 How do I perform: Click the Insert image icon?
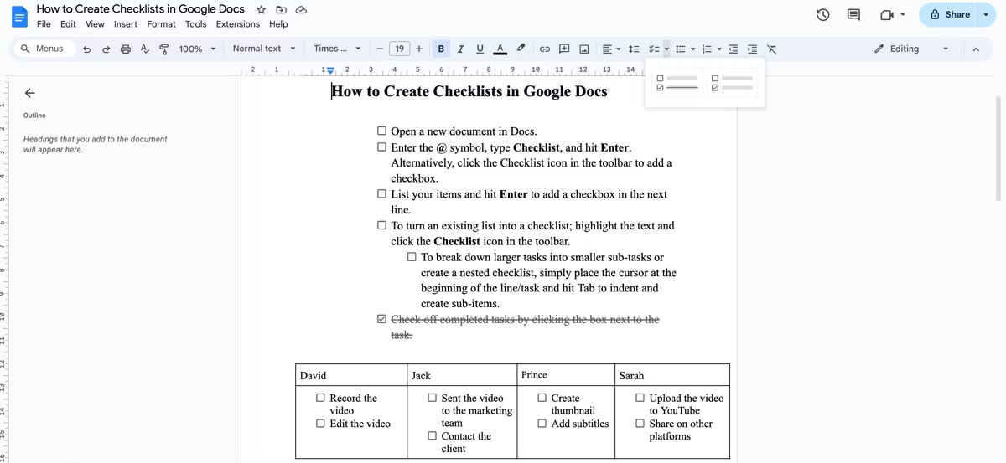[584, 49]
